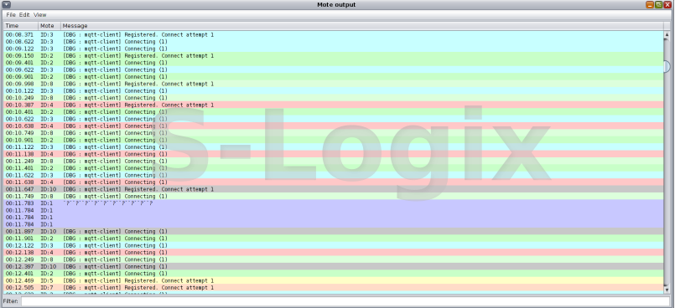The width and height of the screenshot is (675, 308).
Task: Select the log row at 00:10.401
Action: click(333, 111)
